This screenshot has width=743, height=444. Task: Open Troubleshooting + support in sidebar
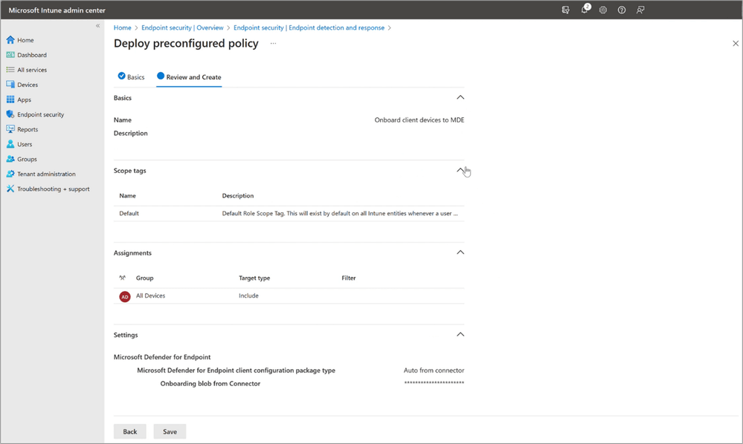(52, 189)
